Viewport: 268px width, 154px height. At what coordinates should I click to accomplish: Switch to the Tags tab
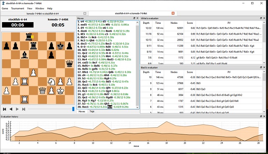pyautogui.click(x=92, y=111)
